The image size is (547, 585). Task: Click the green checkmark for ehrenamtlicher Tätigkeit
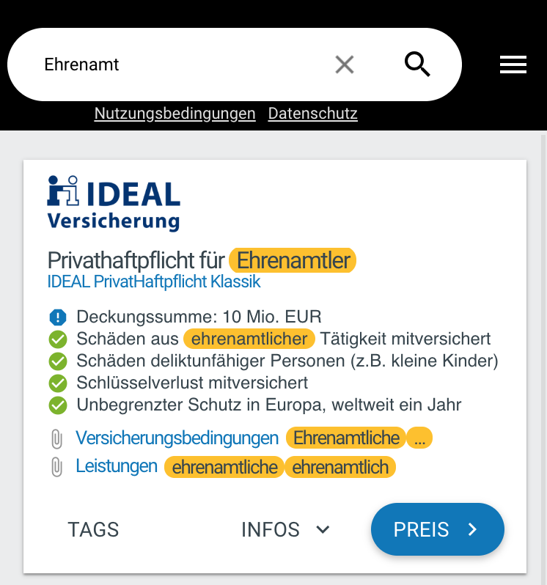pyautogui.click(x=58, y=339)
